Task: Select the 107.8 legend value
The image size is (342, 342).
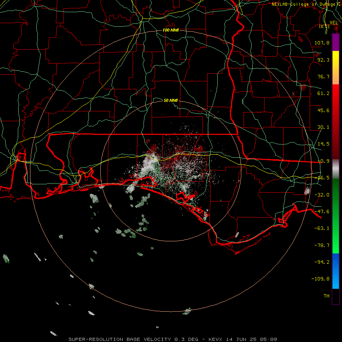Action: 322,43
